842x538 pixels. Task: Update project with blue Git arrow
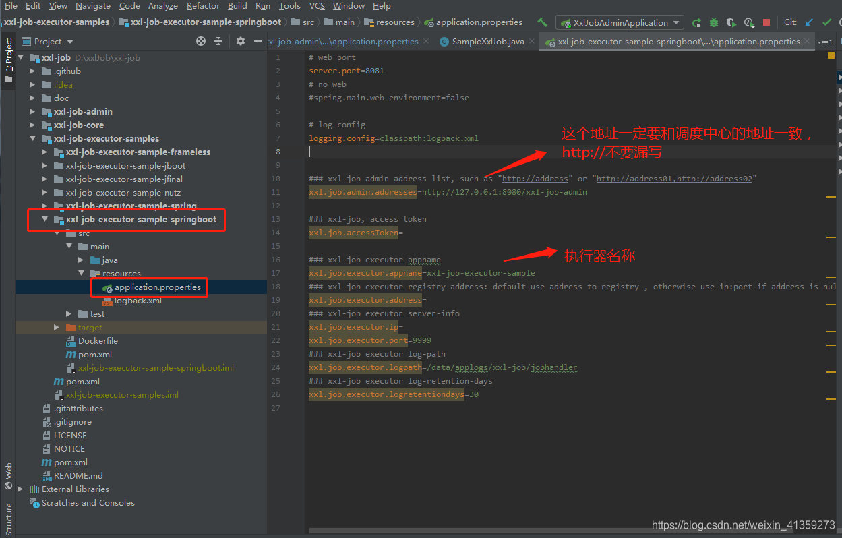point(809,22)
